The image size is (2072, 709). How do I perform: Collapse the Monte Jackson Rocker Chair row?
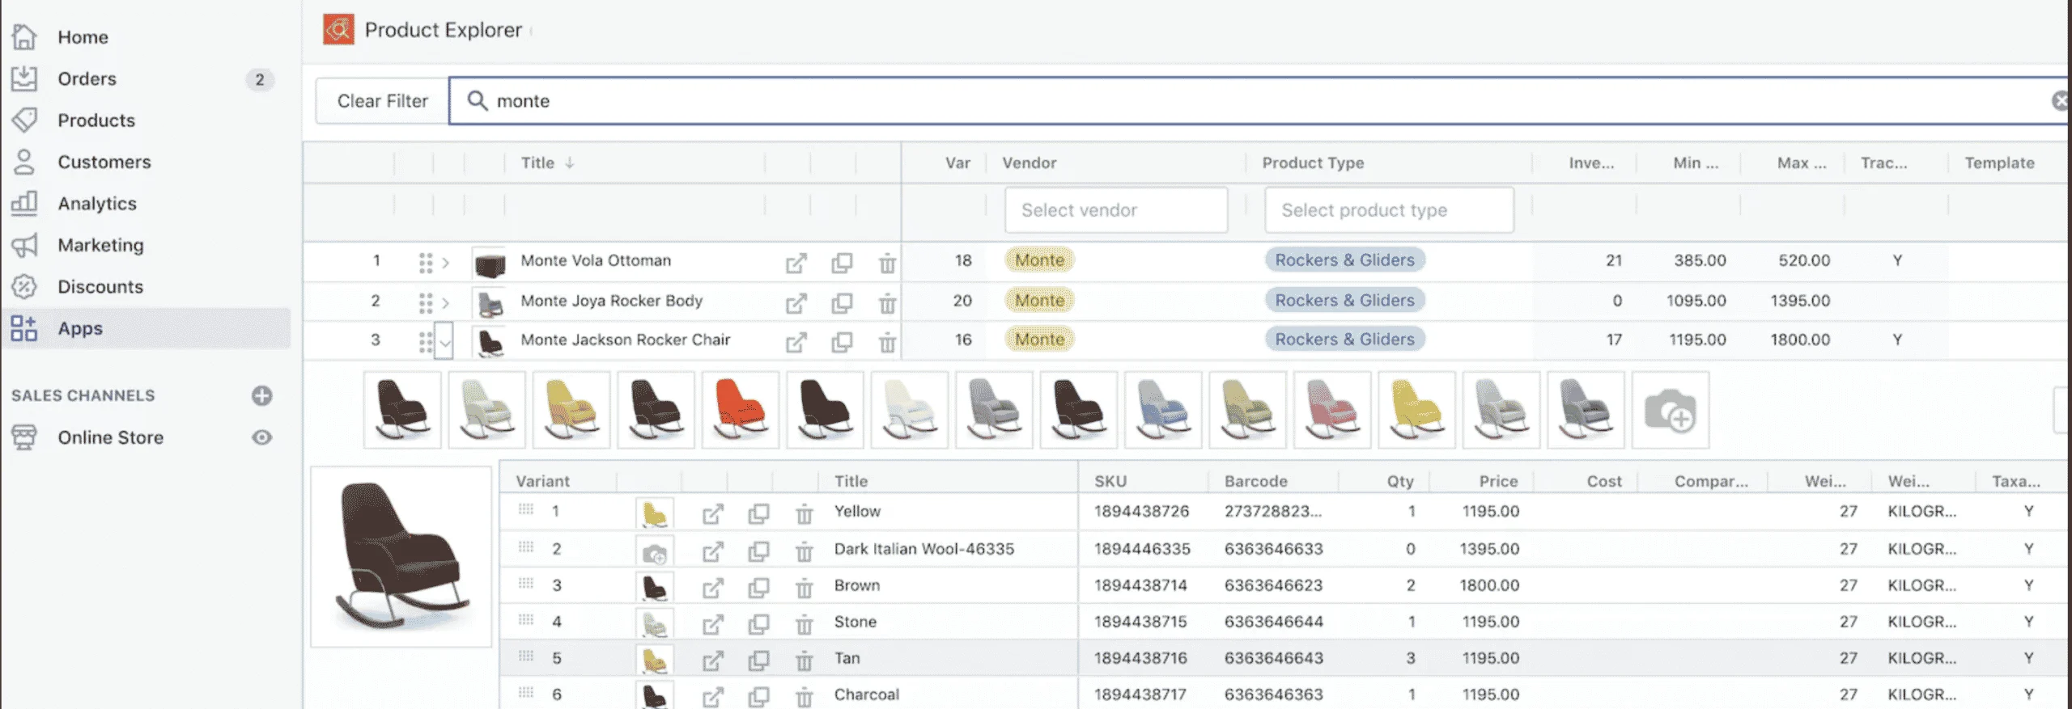click(444, 341)
